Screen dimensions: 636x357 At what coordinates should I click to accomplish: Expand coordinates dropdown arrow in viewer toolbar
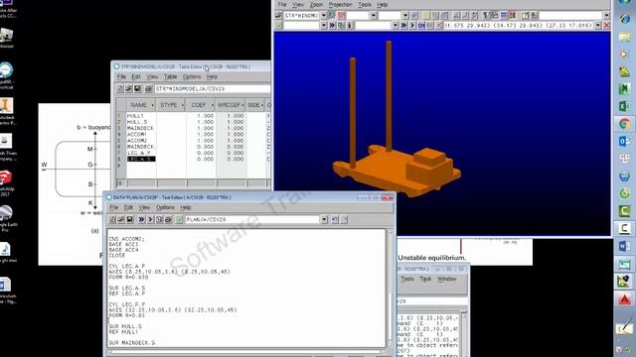tap(598, 25)
